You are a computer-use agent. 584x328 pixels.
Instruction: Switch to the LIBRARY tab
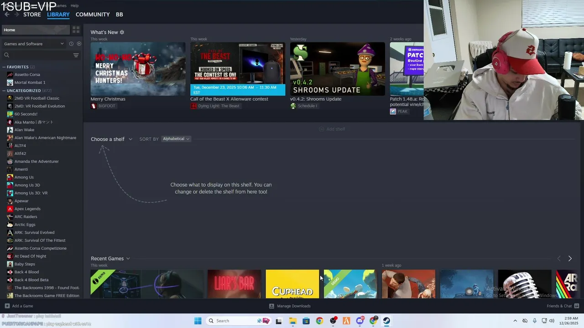coord(58,15)
